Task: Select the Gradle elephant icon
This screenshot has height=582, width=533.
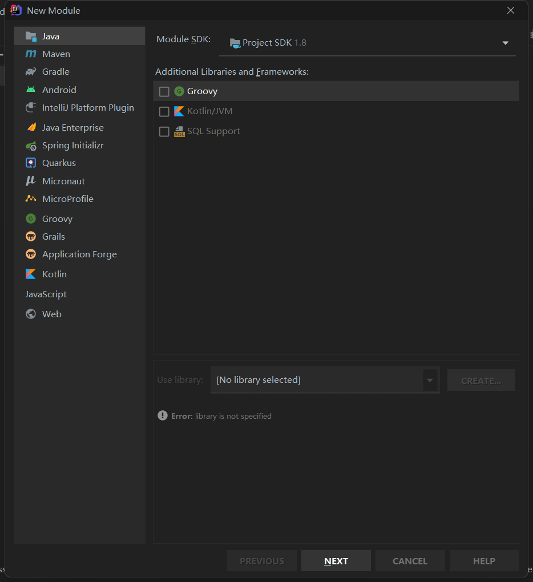Action: coord(31,72)
